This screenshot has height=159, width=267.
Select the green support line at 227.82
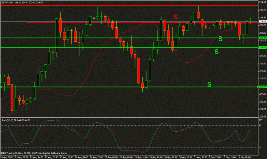point(129,87)
